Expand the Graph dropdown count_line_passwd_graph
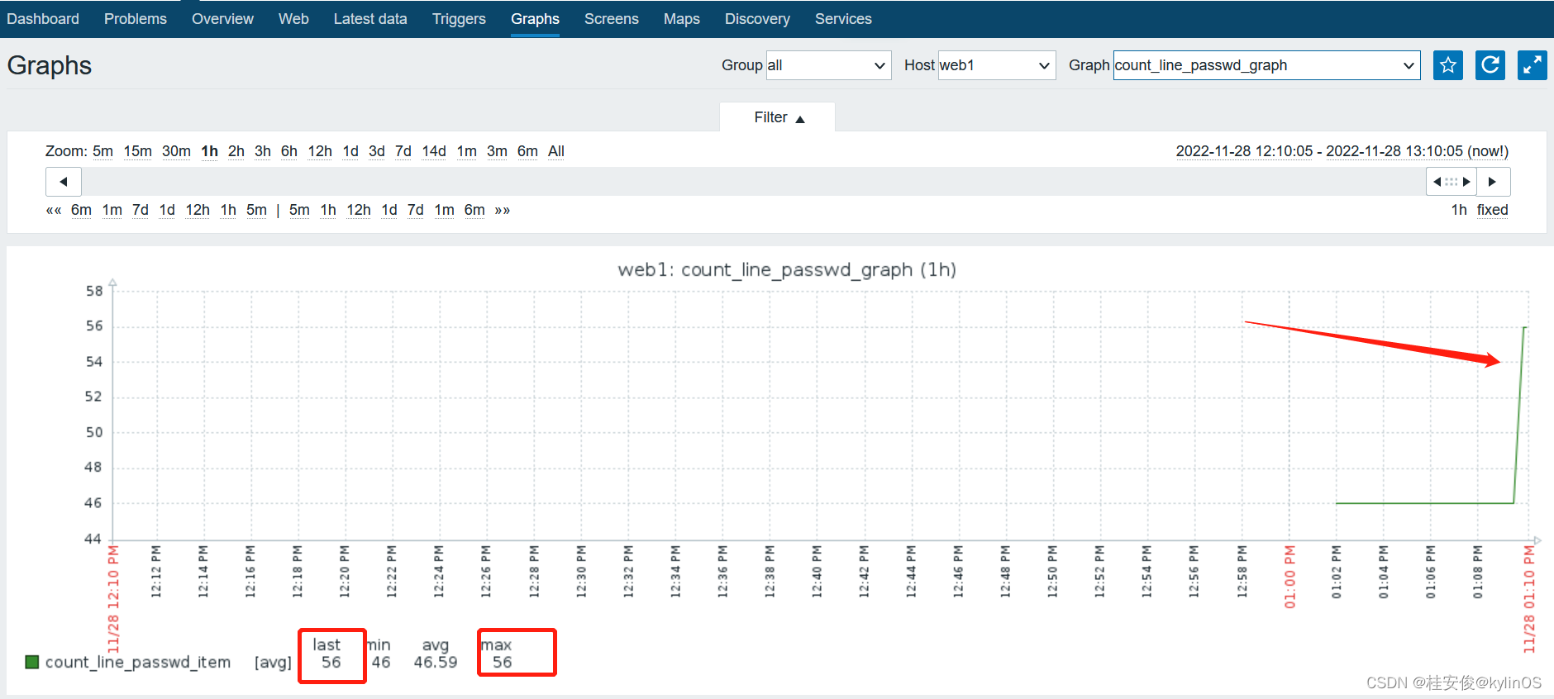Image resolution: width=1554 pixels, height=699 pixels. coord(1266,65)
